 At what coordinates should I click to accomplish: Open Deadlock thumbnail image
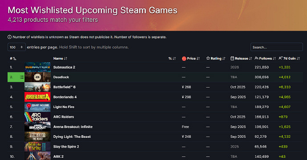point(37,77)
